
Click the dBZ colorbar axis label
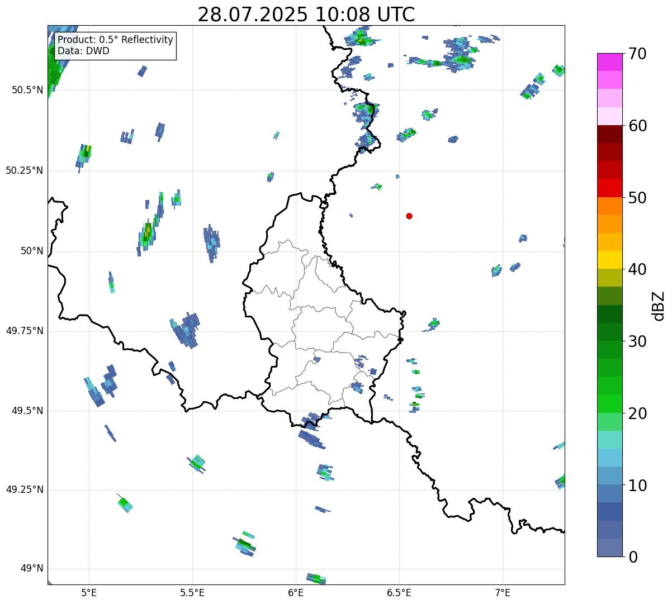pyautogui.click(x=658, y=305)
